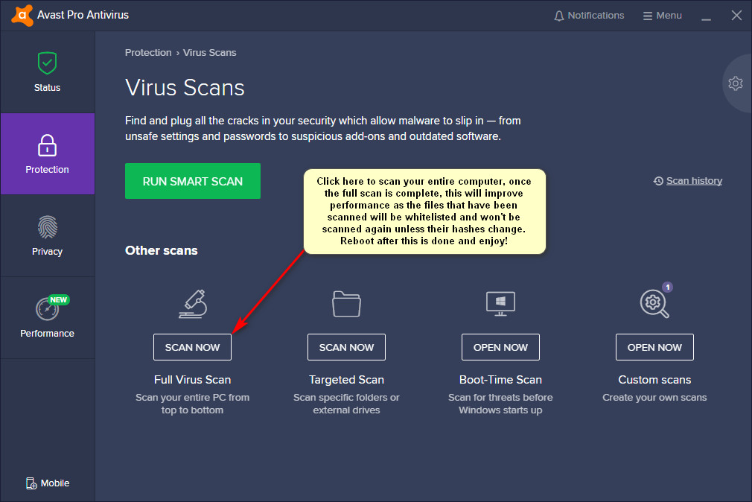Click the Virus Scans breadcrumb
The image size is (752, 502).
click(209, 52)
